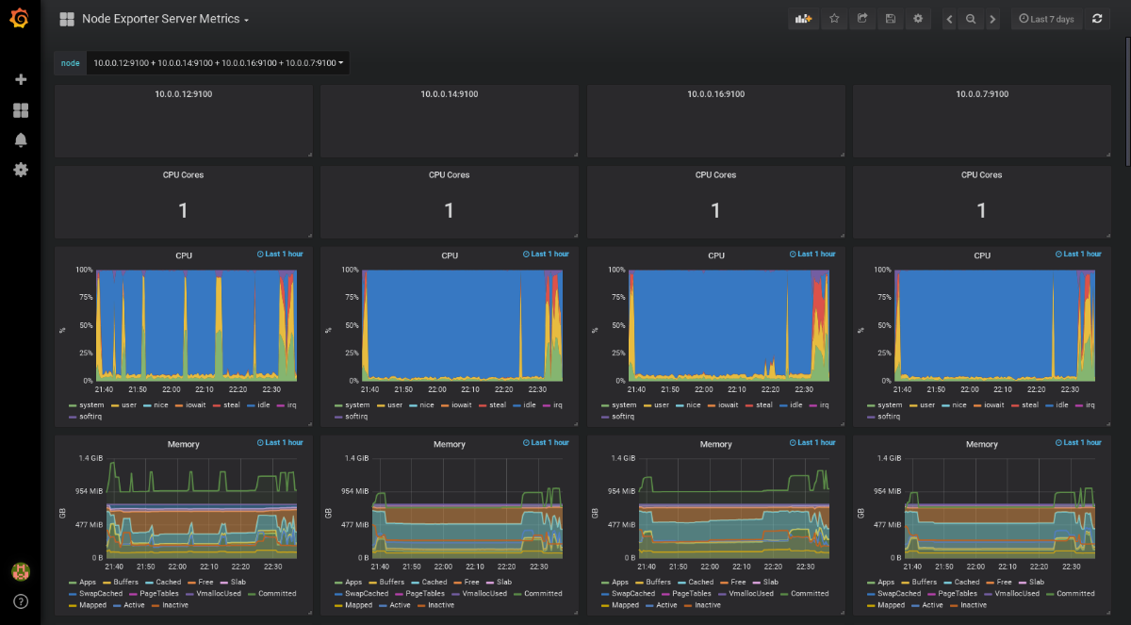Toggle the softirq series in 10.0.0.7:9100 CPU legend

(x=891, y=417)
